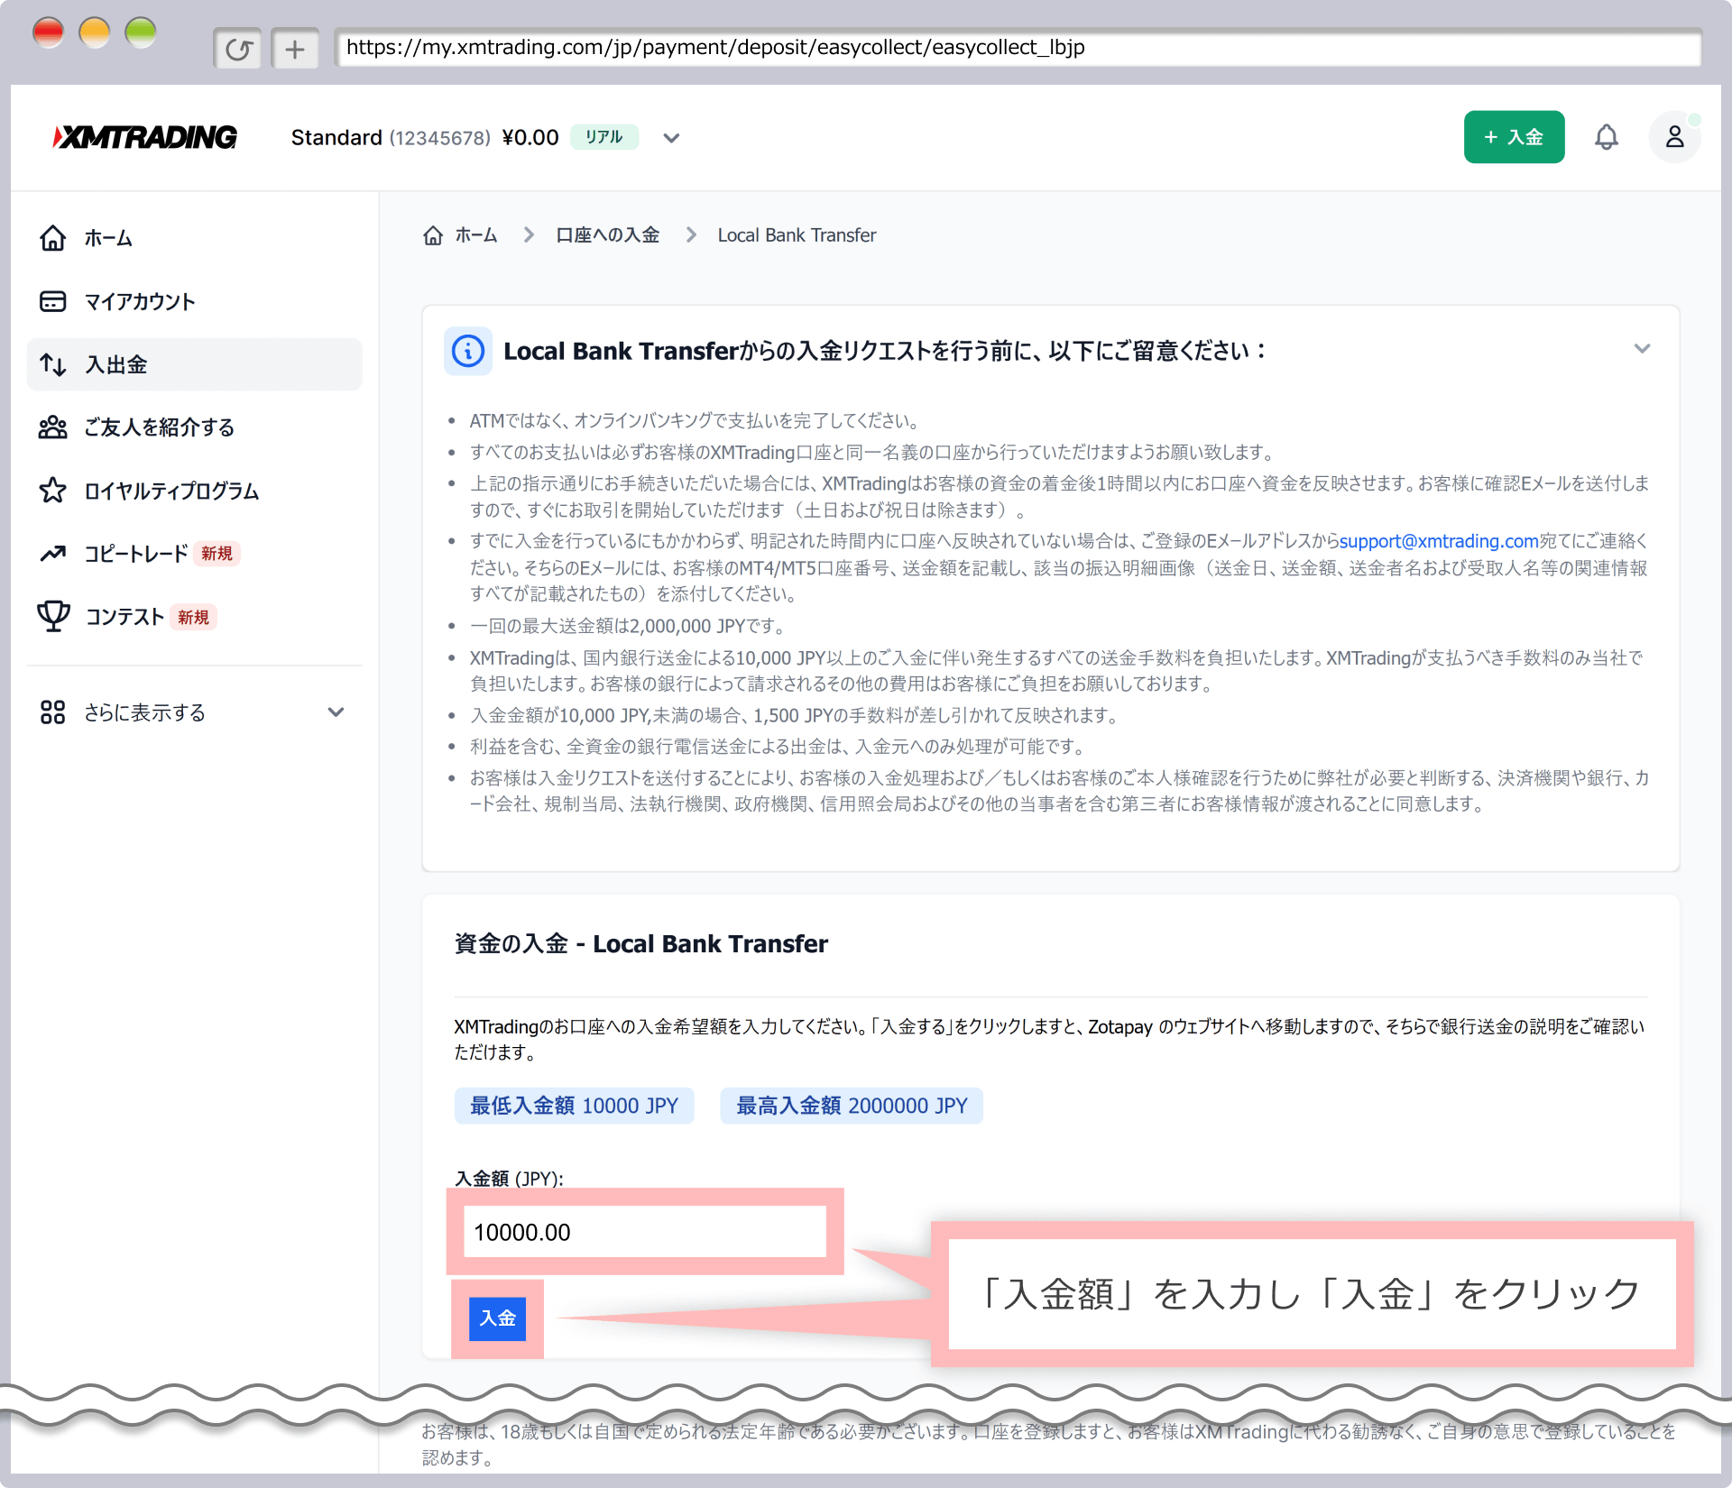Click the notification bell icon
Viewport: 1732px width, 1488px height.
[1606, 137]
